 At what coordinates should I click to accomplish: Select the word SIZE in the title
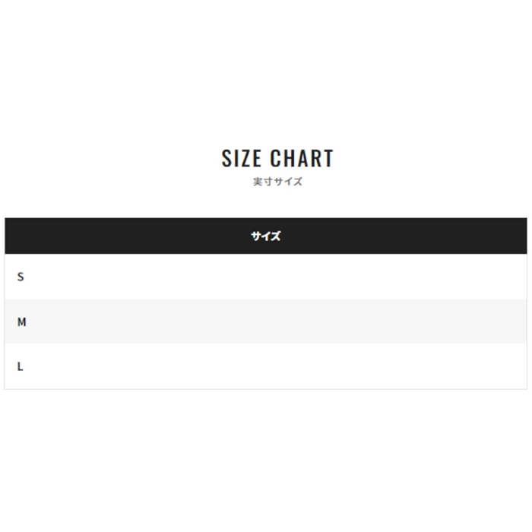[241, 158]
